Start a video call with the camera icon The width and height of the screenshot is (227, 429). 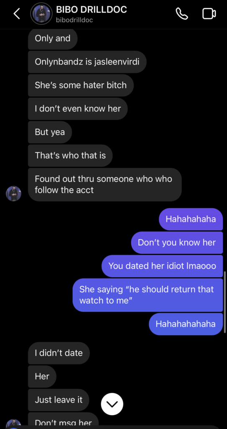tap(209, 14)
